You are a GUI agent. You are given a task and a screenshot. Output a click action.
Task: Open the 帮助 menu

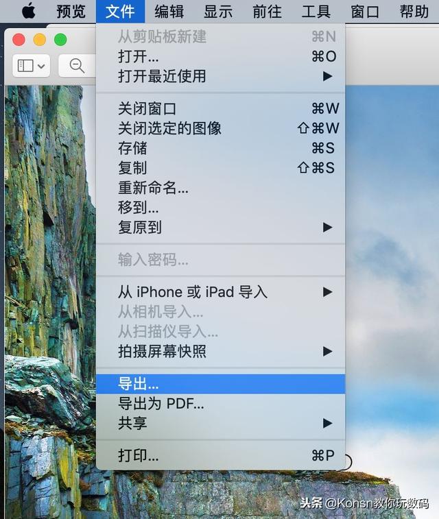(x=414, y=12)
